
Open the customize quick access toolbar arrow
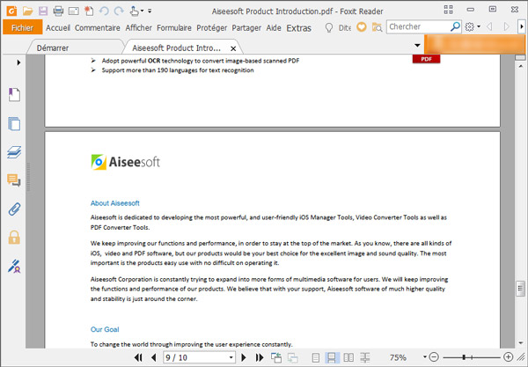[150, 11]
